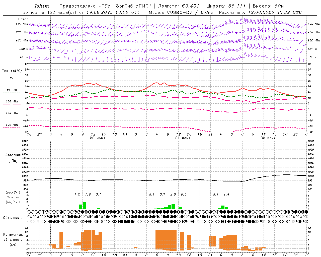Screen dimensions: 321x257
Task: Select the precipitation amount 0.5
Action: tap(184, 195)
